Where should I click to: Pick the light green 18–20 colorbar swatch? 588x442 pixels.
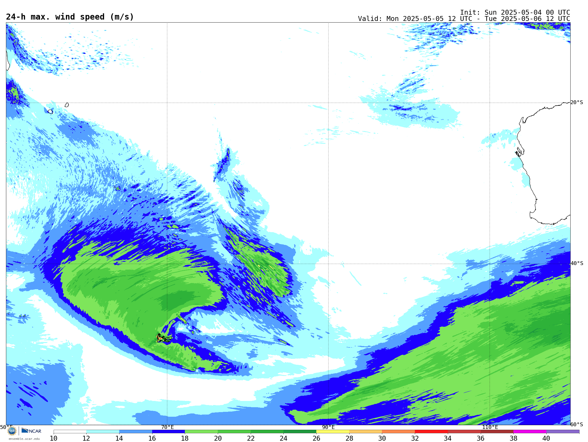[201, 432]
